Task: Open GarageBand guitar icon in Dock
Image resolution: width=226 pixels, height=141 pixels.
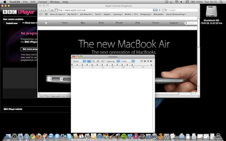Action: (x=111, y=136)
